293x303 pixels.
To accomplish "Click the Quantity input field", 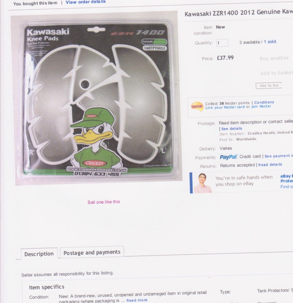I will tap(222, 43).
